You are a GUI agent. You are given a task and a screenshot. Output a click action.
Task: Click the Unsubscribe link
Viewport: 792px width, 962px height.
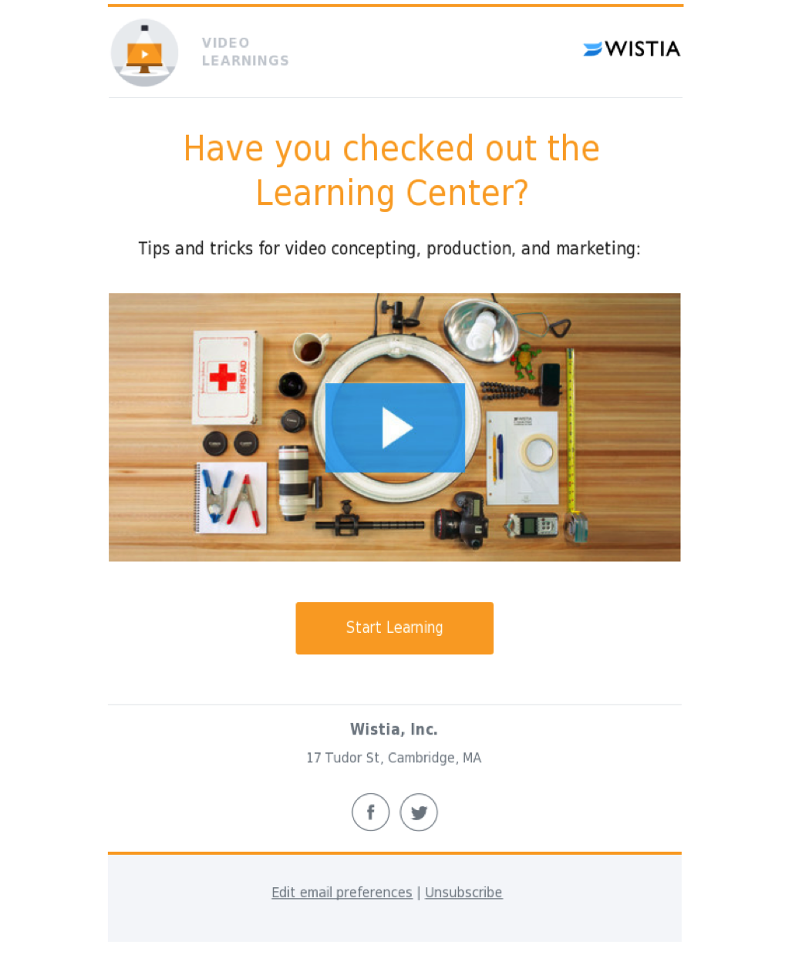pyautogui.click(x=463, y=893)
